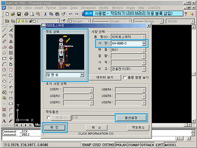Open the Dimension menu
This screenshot has width=197, height=148.
click(88, 8)
